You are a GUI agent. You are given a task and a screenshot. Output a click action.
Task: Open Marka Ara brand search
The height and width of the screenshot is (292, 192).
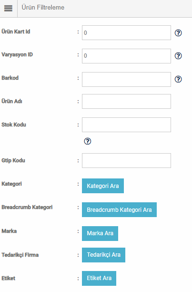(x=100, y=233)
